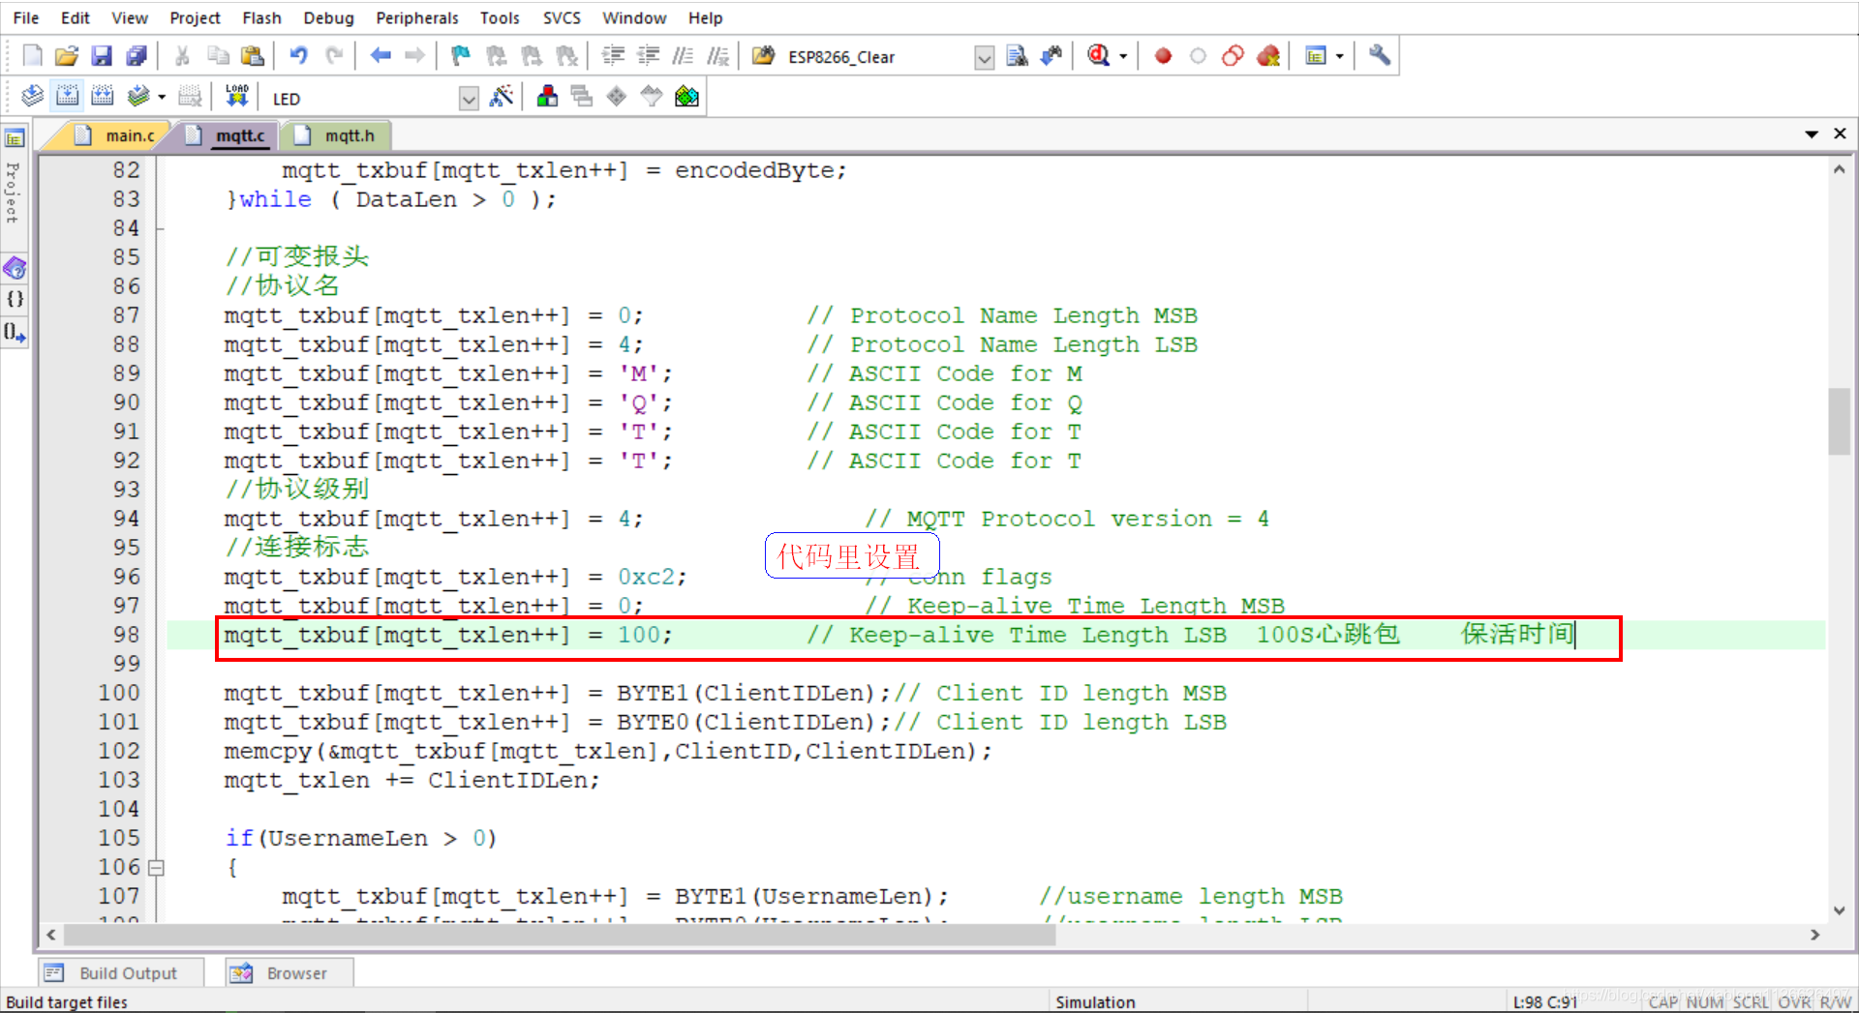Click memcpy on line 102
The width and height of the screenshot is (1859, 1013).
(x=268, y=751)
